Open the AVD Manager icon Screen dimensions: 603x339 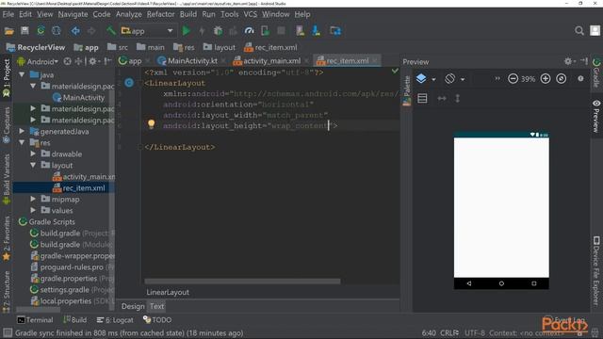[300, 31]
